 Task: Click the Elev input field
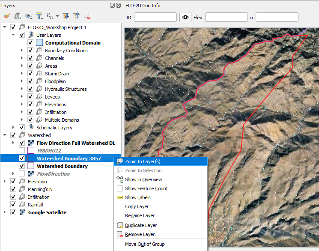[226, 17]
